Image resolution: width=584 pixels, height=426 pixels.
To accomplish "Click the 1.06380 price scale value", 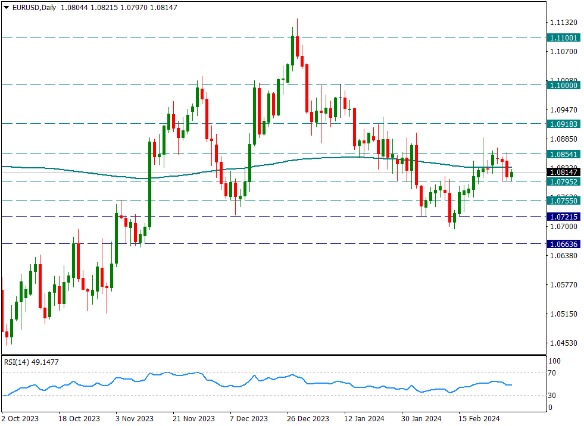I will tap(564, 255).
